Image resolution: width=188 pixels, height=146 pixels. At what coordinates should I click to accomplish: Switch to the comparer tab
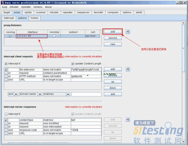[x=113, y=12]
